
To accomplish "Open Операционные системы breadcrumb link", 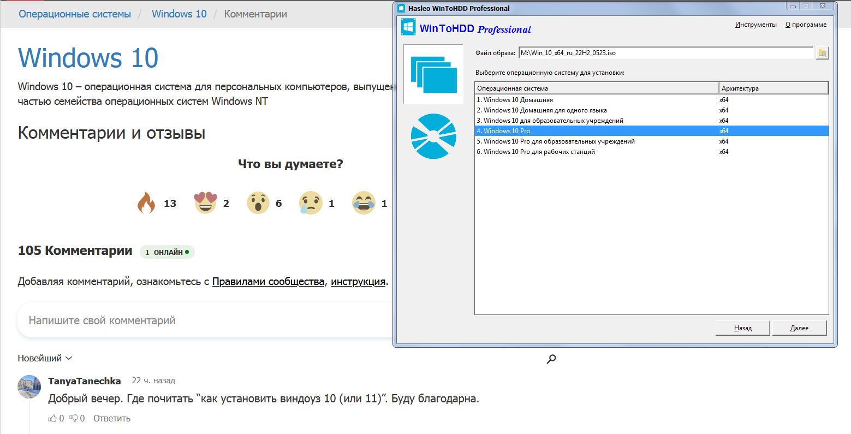I will tap(75, 14).
